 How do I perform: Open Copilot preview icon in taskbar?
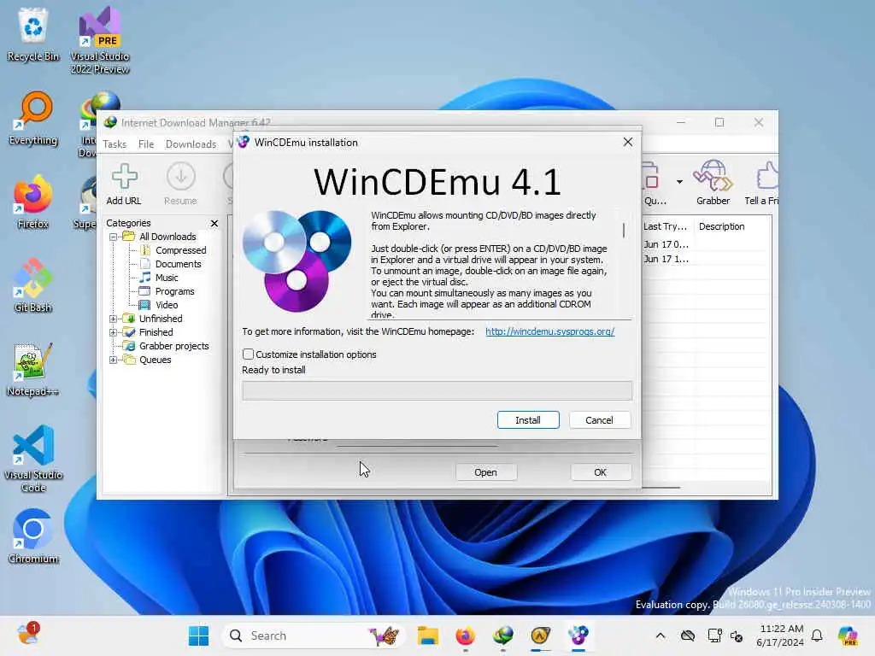point(848,635)
